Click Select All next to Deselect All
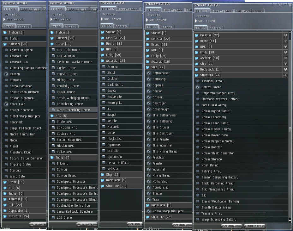Viewport: 293px width, 231px height. tap(231, 226)
